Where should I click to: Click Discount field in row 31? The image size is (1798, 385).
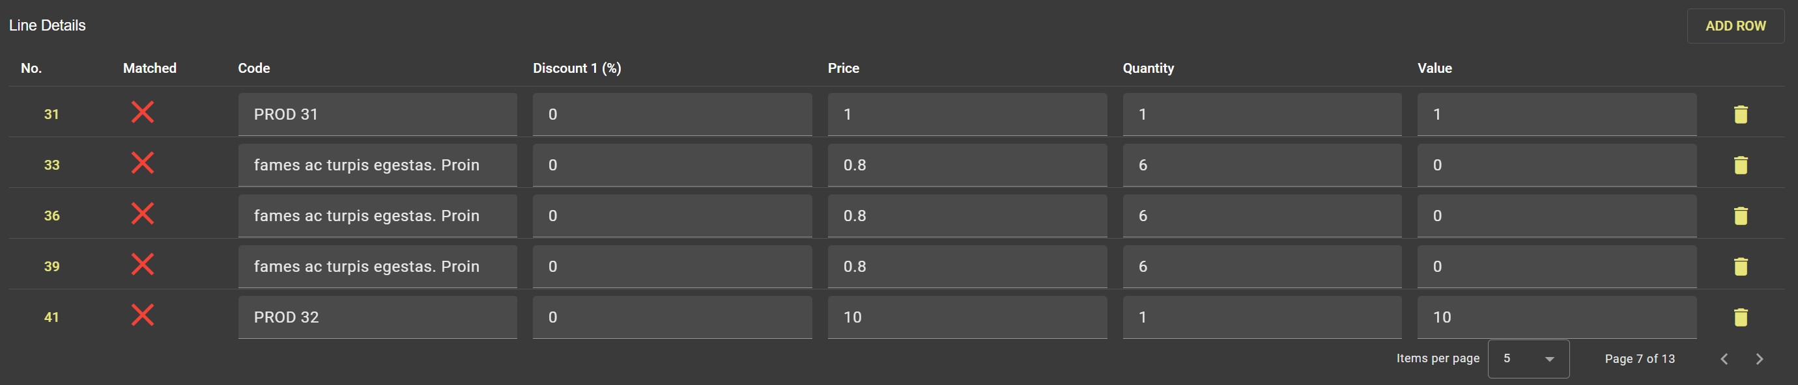tap(672, 114)
